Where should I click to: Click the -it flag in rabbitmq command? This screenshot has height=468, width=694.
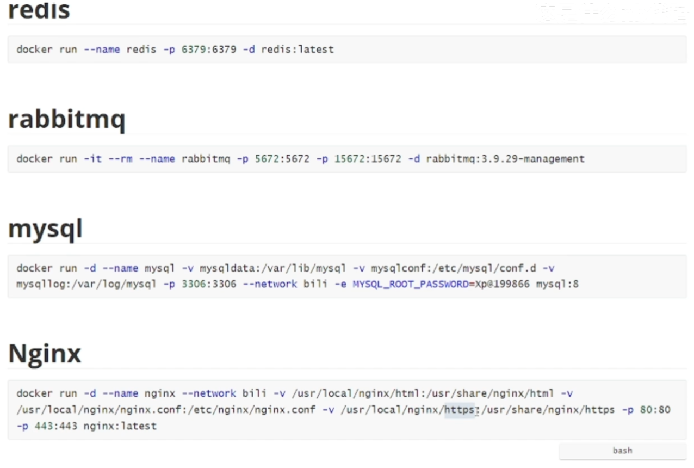pos(92,159)
